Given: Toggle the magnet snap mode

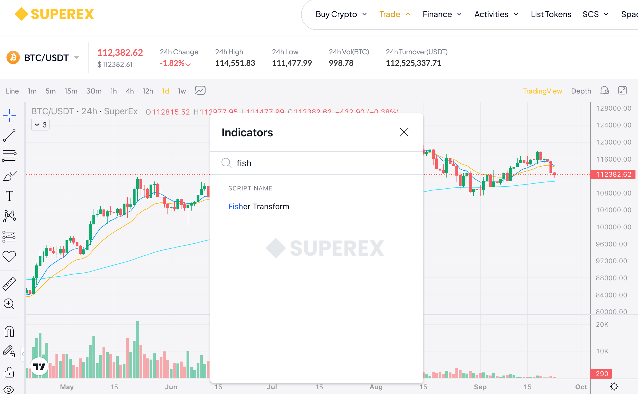Looking at the screenshot, I should [x=9, y=332].
